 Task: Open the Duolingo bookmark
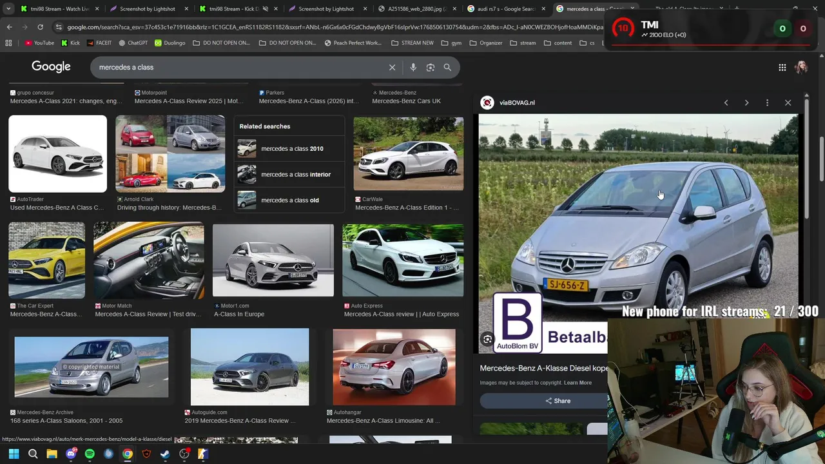coord(170,43)
